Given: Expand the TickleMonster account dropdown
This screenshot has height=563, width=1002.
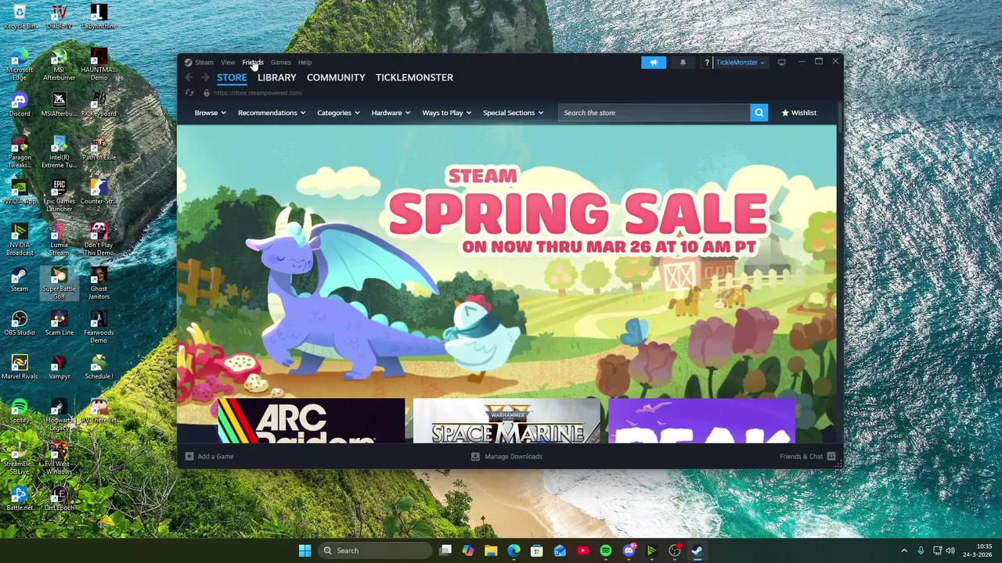Looking at the screenshot, I should tap(740, 63).
